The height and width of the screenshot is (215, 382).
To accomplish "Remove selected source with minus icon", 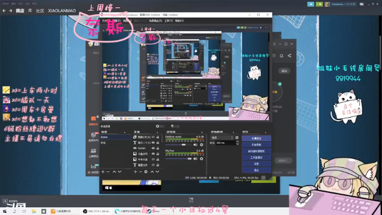I will tap(141, 171).
